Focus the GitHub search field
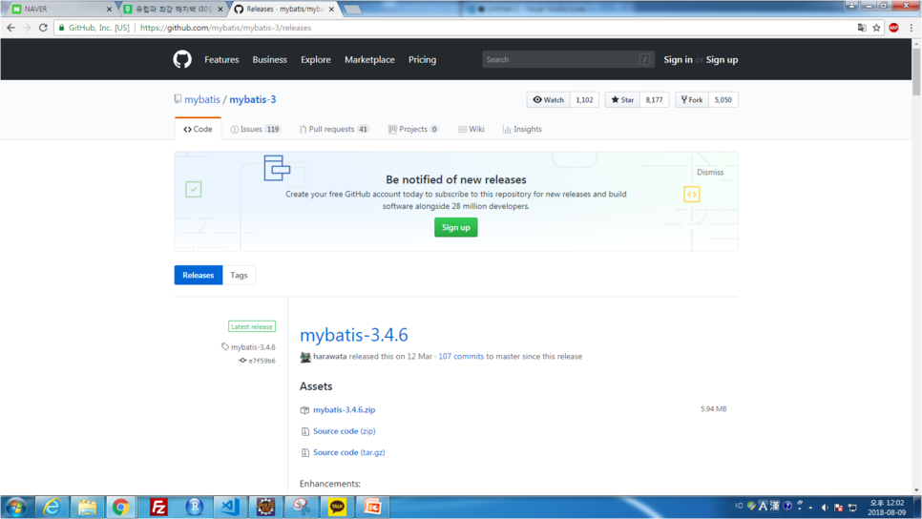The image size is (922, 519). [x=568, y=59]
